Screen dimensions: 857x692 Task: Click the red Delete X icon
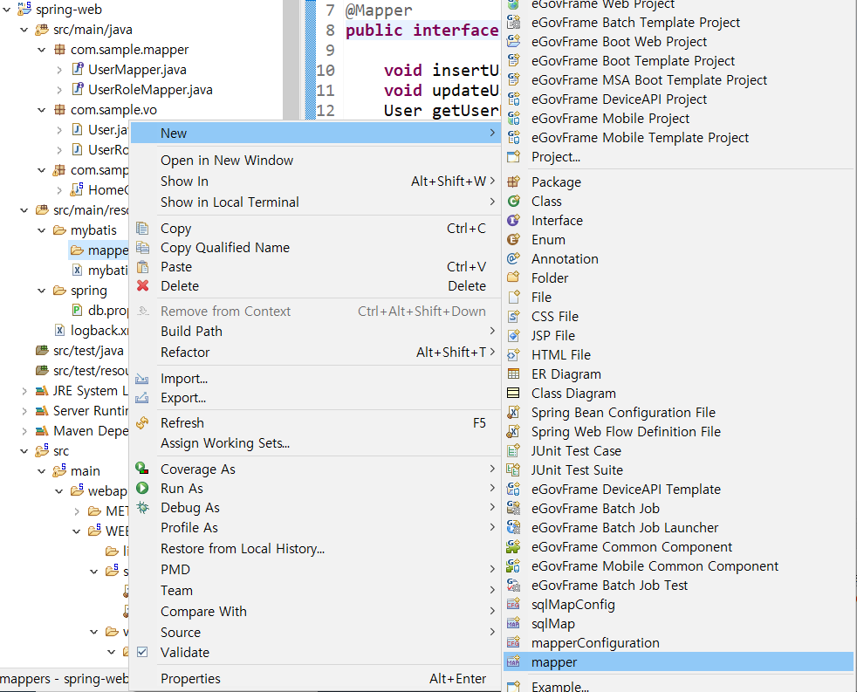click(x=142, y=285)
